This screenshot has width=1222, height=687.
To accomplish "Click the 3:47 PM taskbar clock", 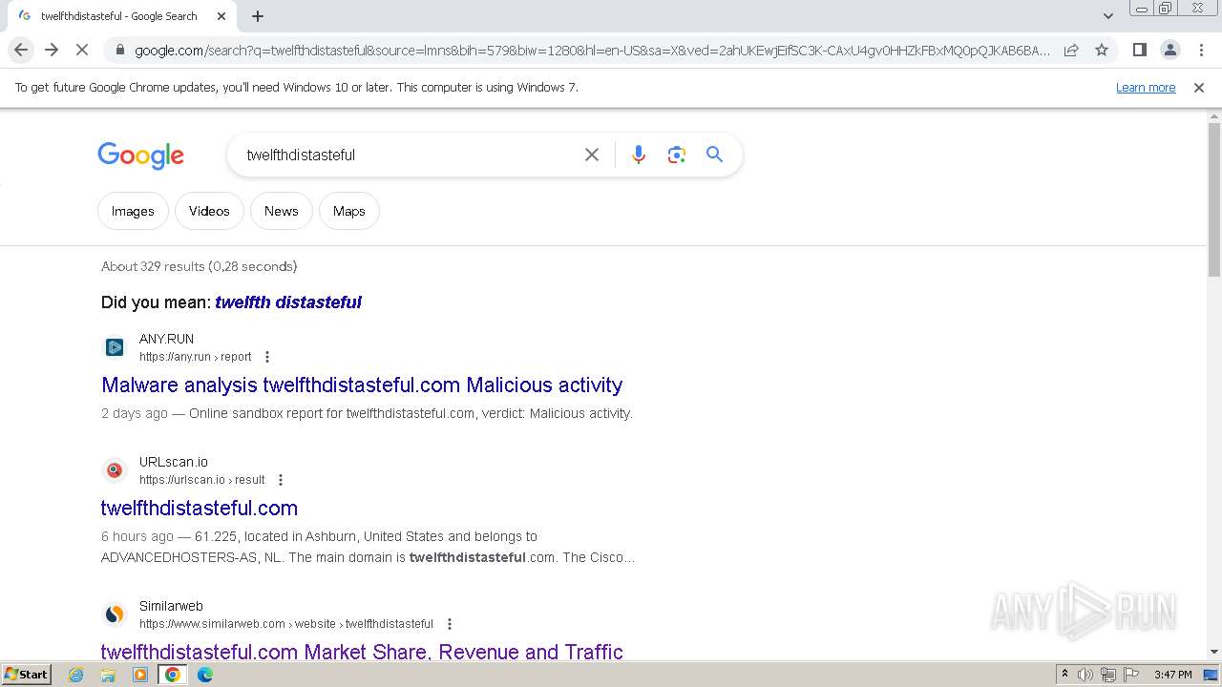I will [x=1172, y=675].
